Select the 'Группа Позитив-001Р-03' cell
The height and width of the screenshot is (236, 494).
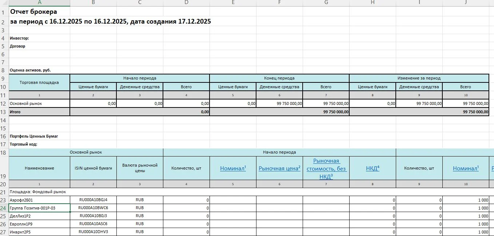(x=39, y=208)
